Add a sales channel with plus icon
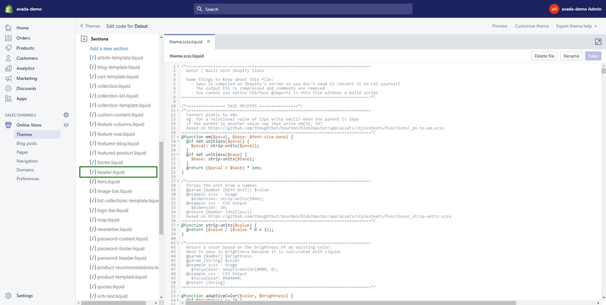The image size is (606, 305). click(66, 115)
